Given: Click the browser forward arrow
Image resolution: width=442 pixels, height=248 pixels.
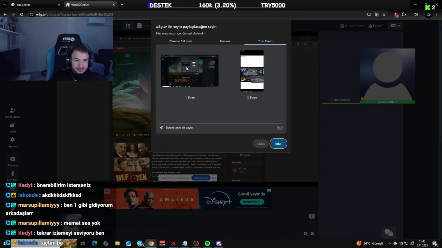Looking at the screenshot, I should pyautogui.click(x=13, y=14).
